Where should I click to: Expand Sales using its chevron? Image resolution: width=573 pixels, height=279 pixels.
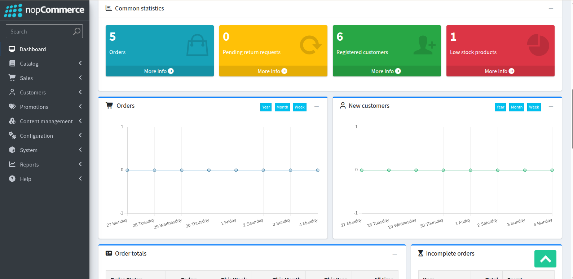click(80, 78)
